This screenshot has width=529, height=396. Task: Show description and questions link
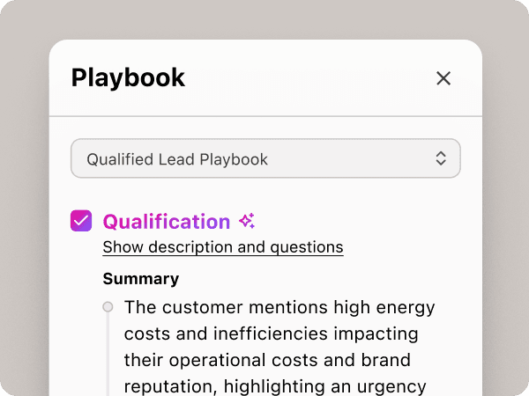[222, 247]
